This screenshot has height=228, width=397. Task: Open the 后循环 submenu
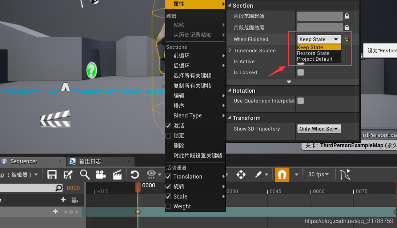[x=195, y=65]
